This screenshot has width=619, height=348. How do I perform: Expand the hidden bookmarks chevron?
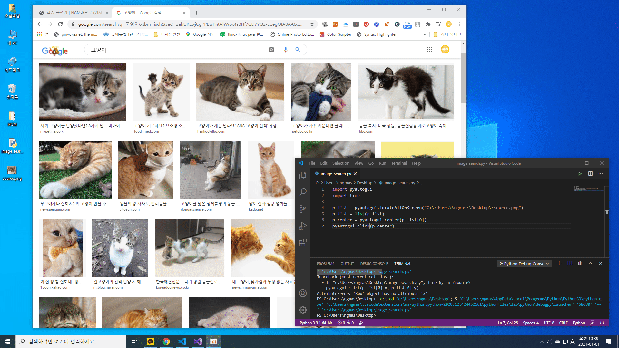[x=425, y=34]
